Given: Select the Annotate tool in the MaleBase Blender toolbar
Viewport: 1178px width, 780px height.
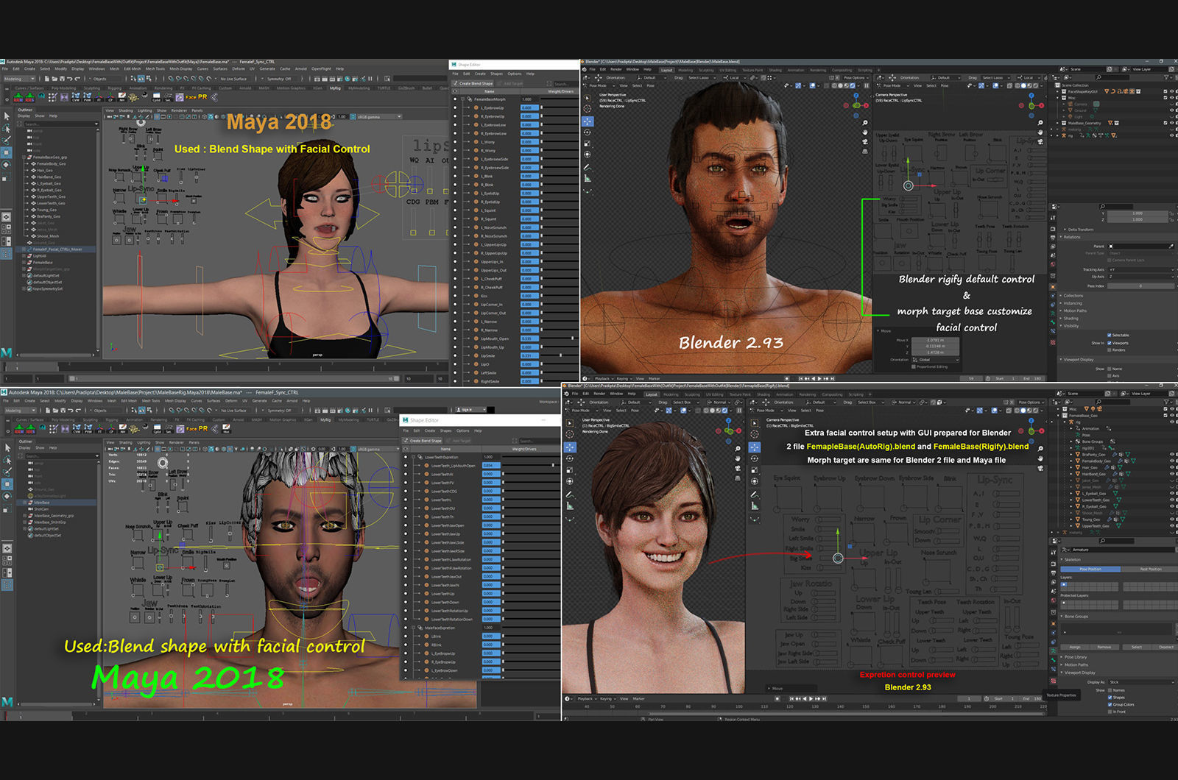Looking at the screenshot, I should point(587,167).
